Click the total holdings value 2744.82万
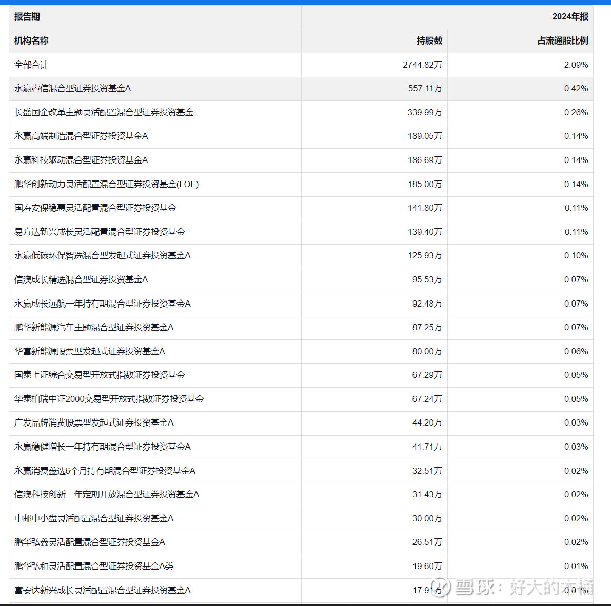The image size is (611, 606). pos(422,65)
